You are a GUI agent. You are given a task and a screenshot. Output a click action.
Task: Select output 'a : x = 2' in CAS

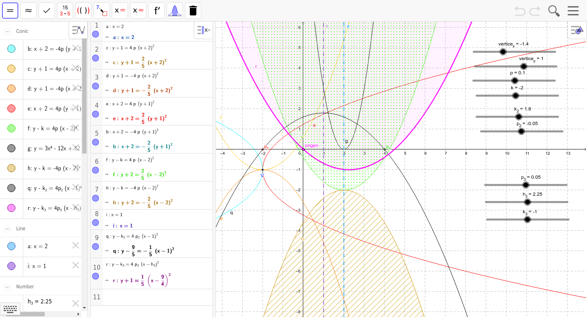124,37
